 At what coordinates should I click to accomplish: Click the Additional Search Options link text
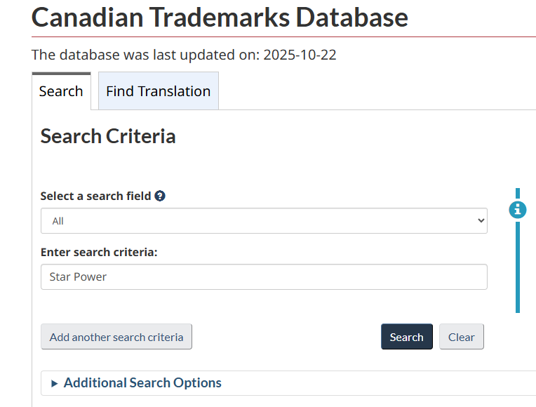point(142,383)
